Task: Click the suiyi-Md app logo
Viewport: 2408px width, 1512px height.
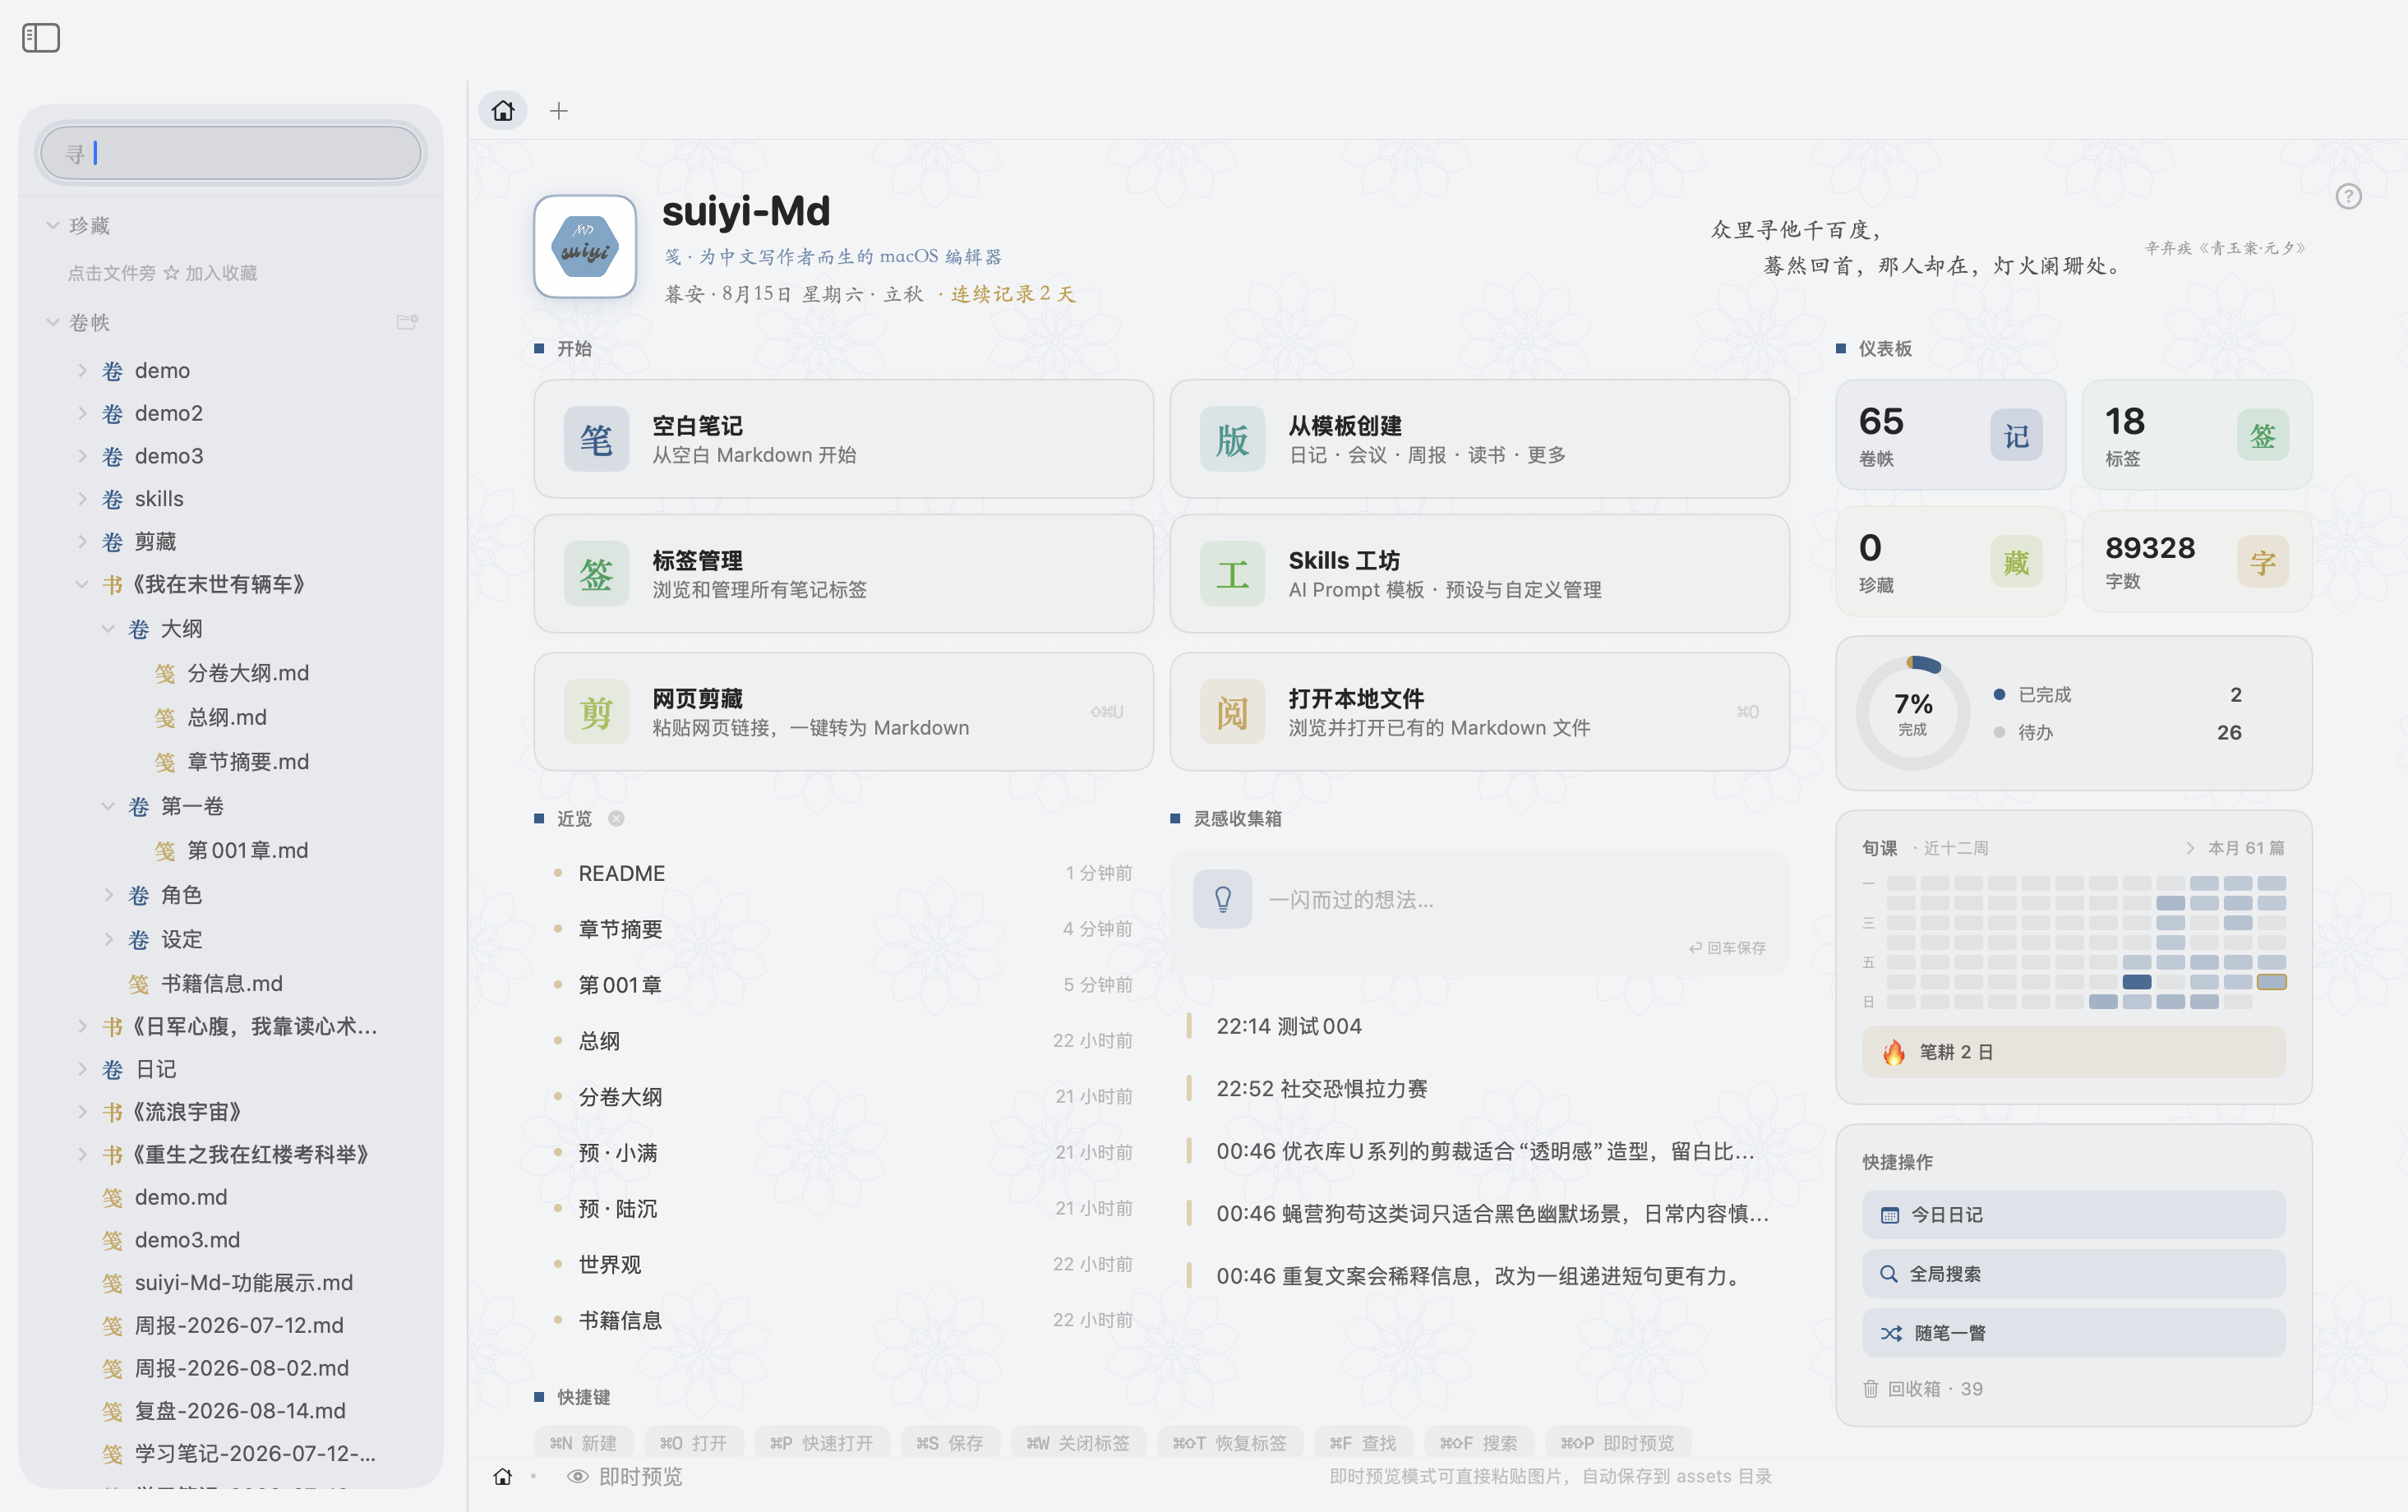Action: (x=585, y=246)
